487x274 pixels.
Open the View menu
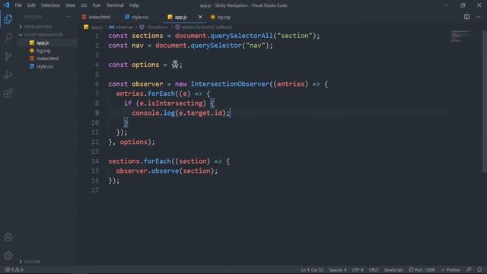tap(70, 5)
